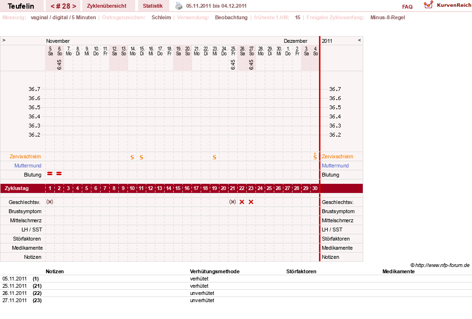Image resolution: width=472 pixels, height=319 pixels.
Task: Click the left Medikamente row label
Action: coord(27,248)
